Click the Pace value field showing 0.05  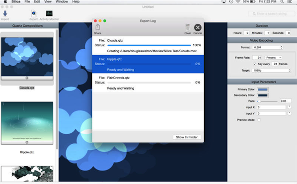286,101
